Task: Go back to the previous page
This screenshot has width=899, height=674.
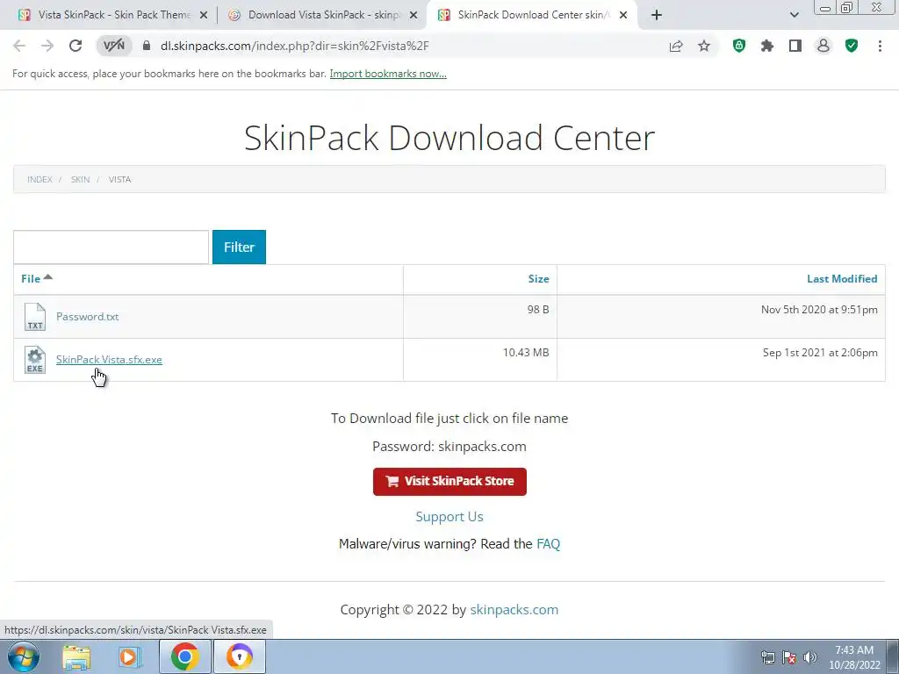Action: pyautogui.click(x=19, y=46)
